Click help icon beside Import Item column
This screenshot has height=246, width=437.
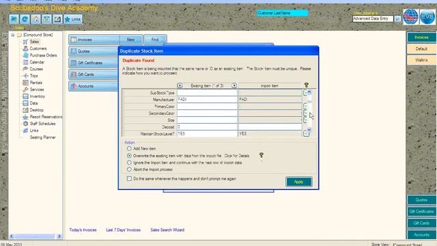[x=307, y=85]
